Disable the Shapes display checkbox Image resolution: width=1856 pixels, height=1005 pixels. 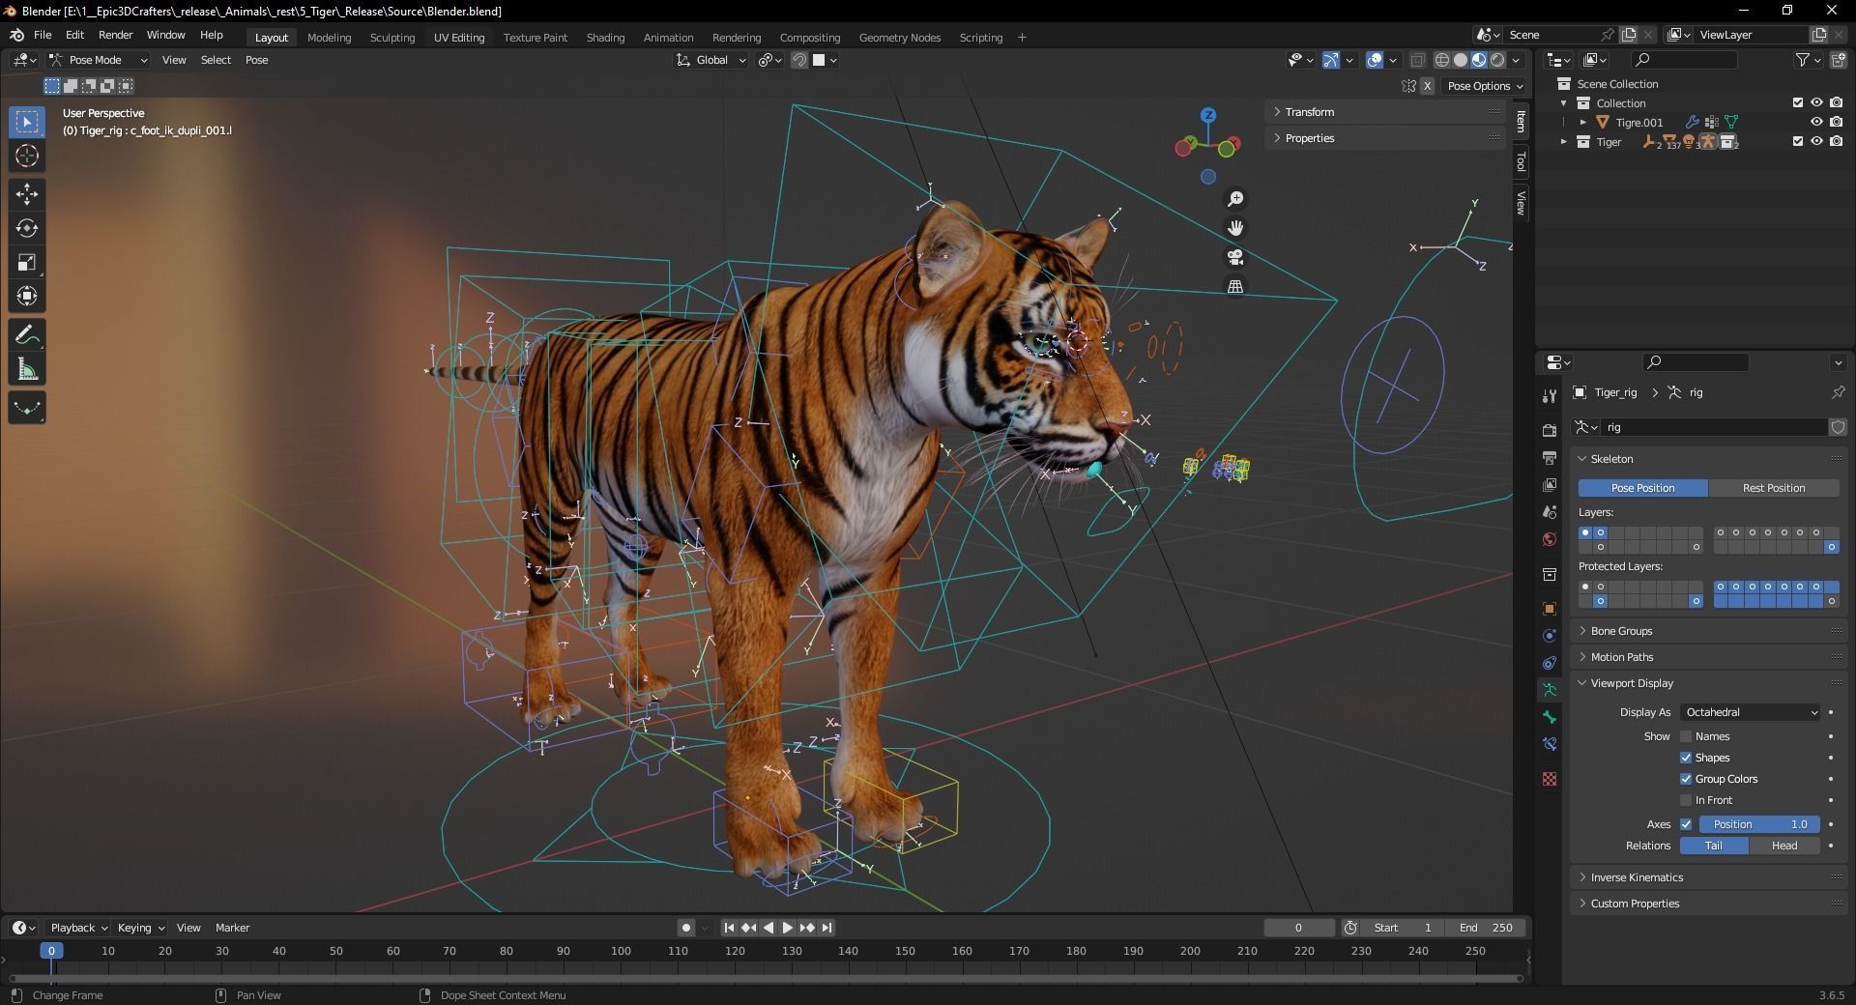(x=1686, y=758)
